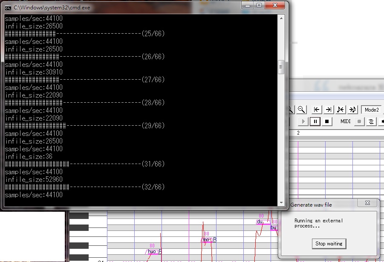Click the cmd scrollbar thumb

(x=281, y=67)
